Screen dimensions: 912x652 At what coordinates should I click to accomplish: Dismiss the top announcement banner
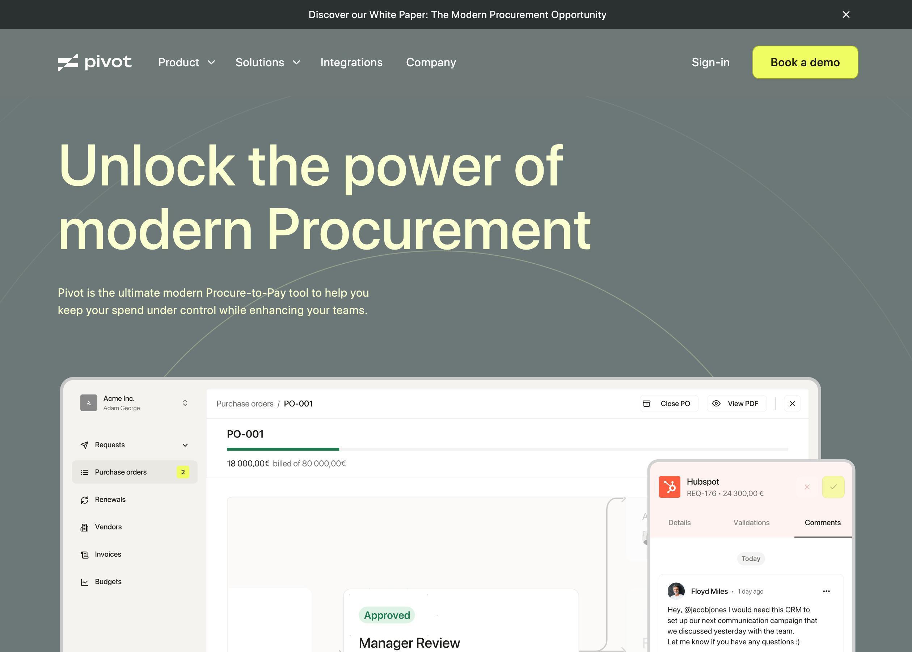(x=846, y=14)
